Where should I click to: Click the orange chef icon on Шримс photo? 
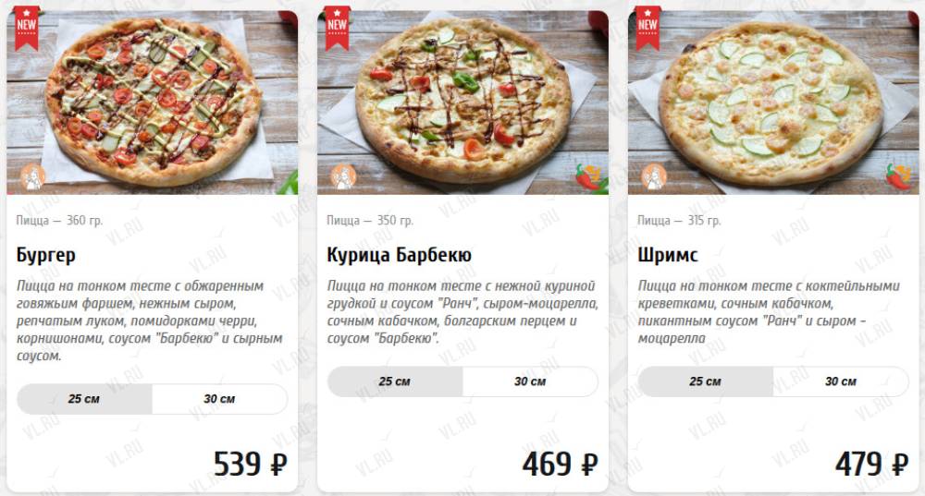(x=653, y=176)
